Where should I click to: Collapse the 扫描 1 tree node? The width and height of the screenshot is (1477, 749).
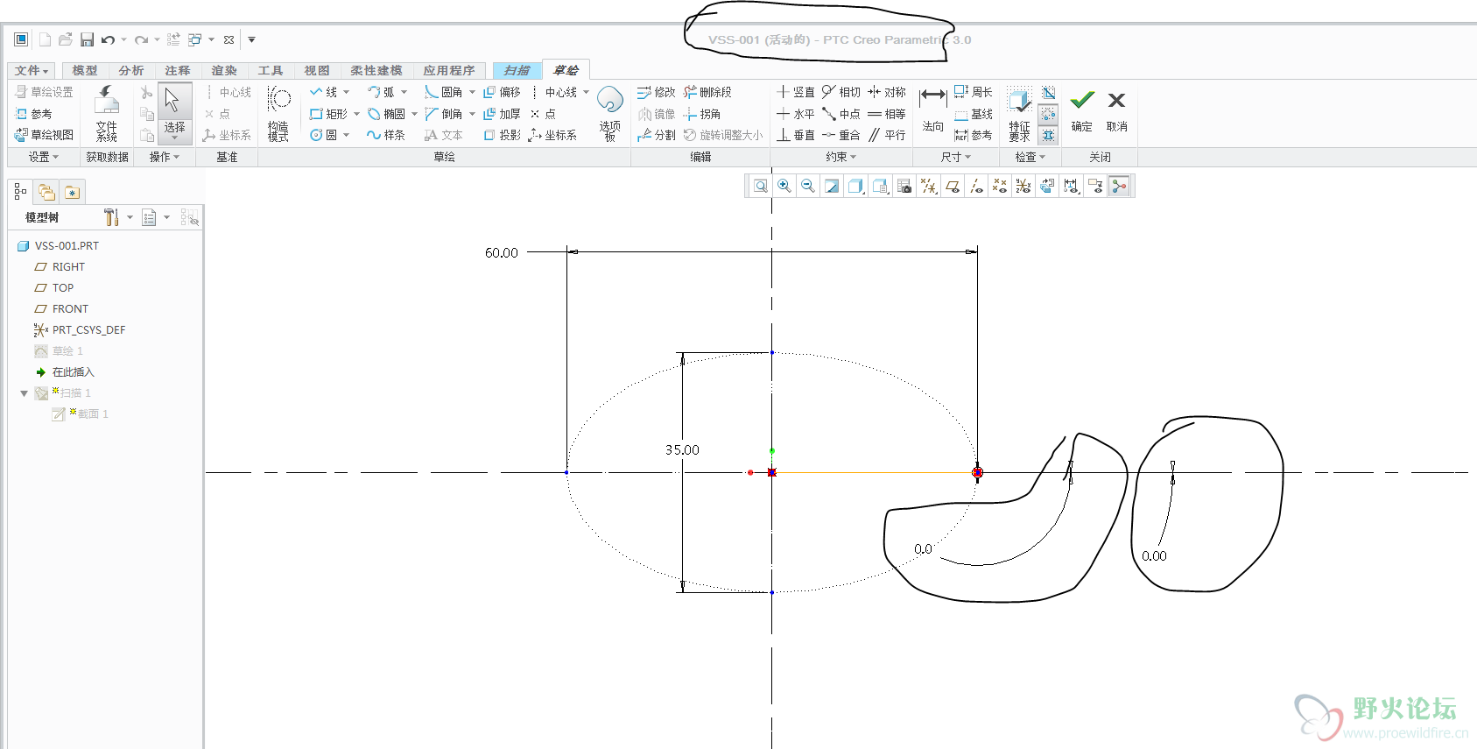(x=25, y=393)
